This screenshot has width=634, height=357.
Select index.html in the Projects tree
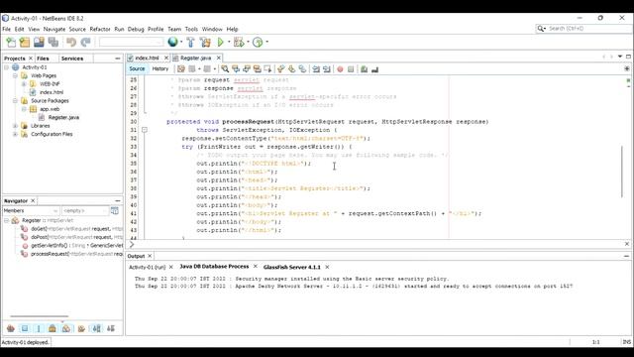tap(52, 92)
